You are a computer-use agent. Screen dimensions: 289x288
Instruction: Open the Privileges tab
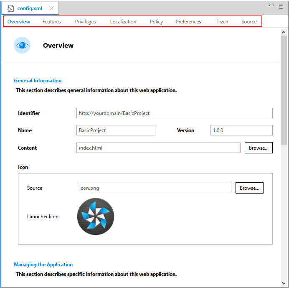point(85,22)
